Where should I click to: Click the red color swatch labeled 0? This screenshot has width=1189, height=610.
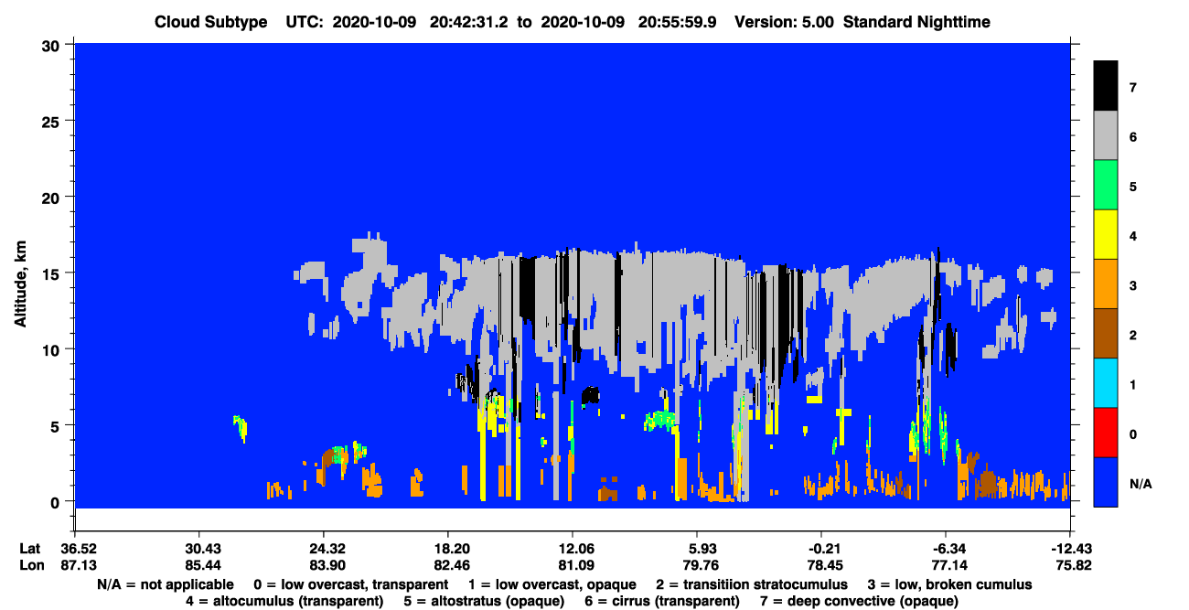pos(1106,432)
